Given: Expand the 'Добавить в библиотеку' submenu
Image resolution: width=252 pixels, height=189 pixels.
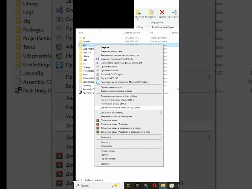Looking at the screenshot, I should [161, 113].
